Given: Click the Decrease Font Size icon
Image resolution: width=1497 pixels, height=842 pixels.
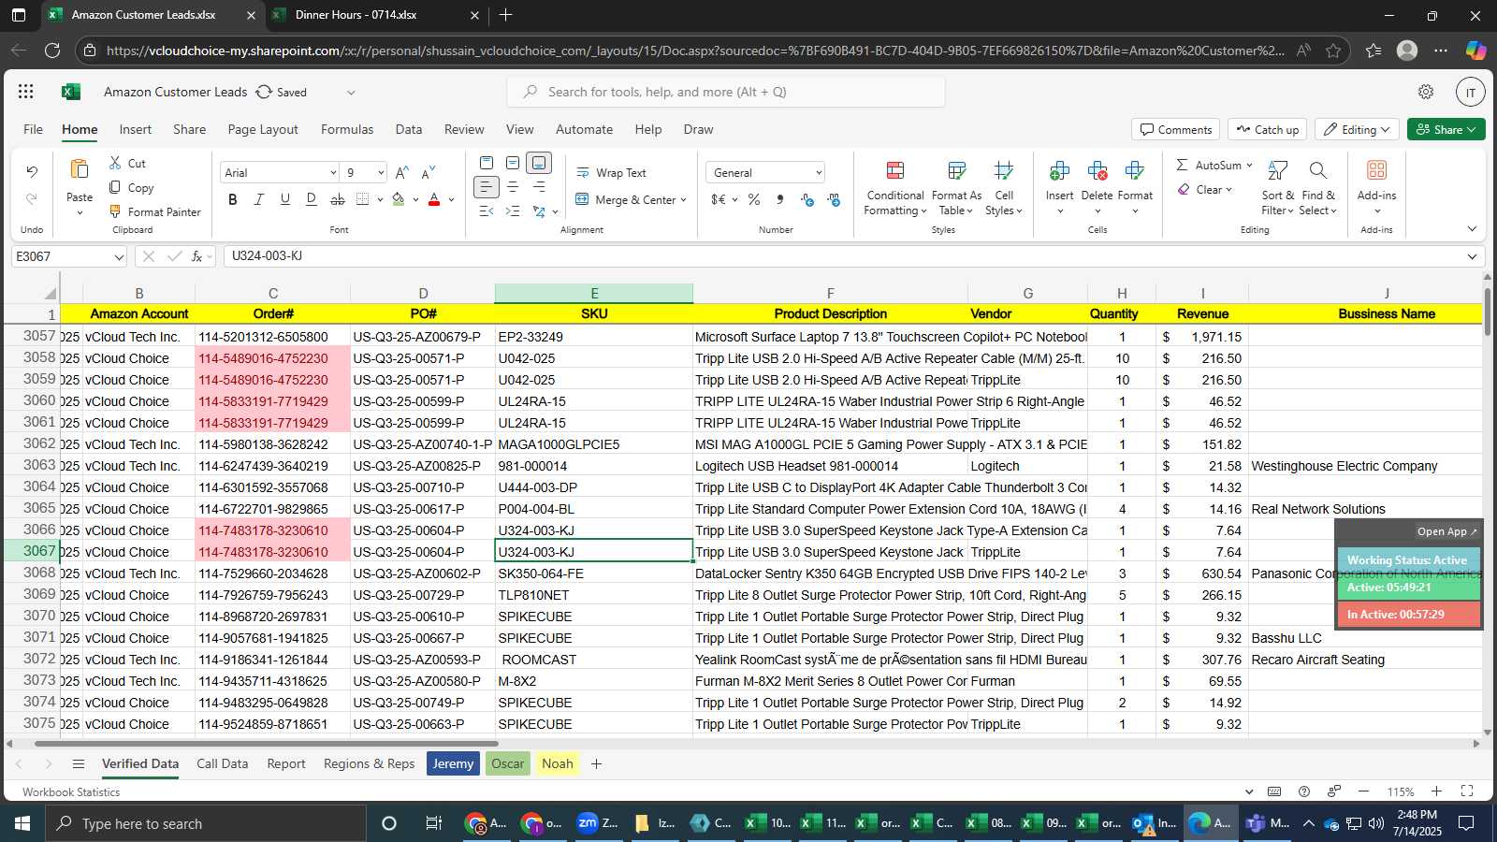Looking at the screenshot, I should 429,172.
